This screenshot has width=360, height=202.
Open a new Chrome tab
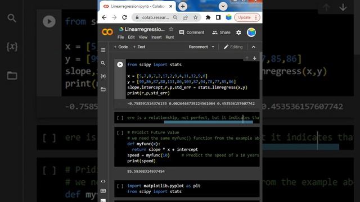pos(183,6)
